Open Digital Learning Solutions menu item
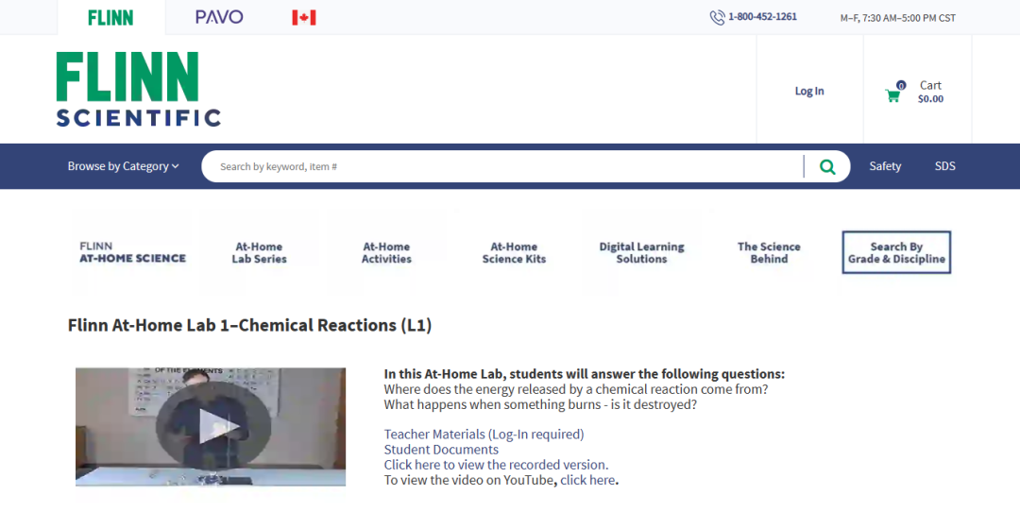Screen dimensions: 1020x512 pos(641,252)
